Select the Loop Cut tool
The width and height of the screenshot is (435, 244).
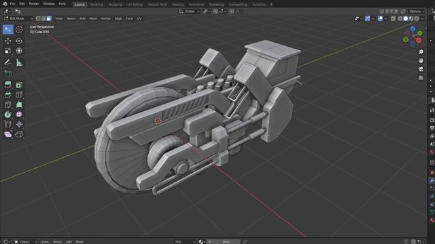coord(19,95)
